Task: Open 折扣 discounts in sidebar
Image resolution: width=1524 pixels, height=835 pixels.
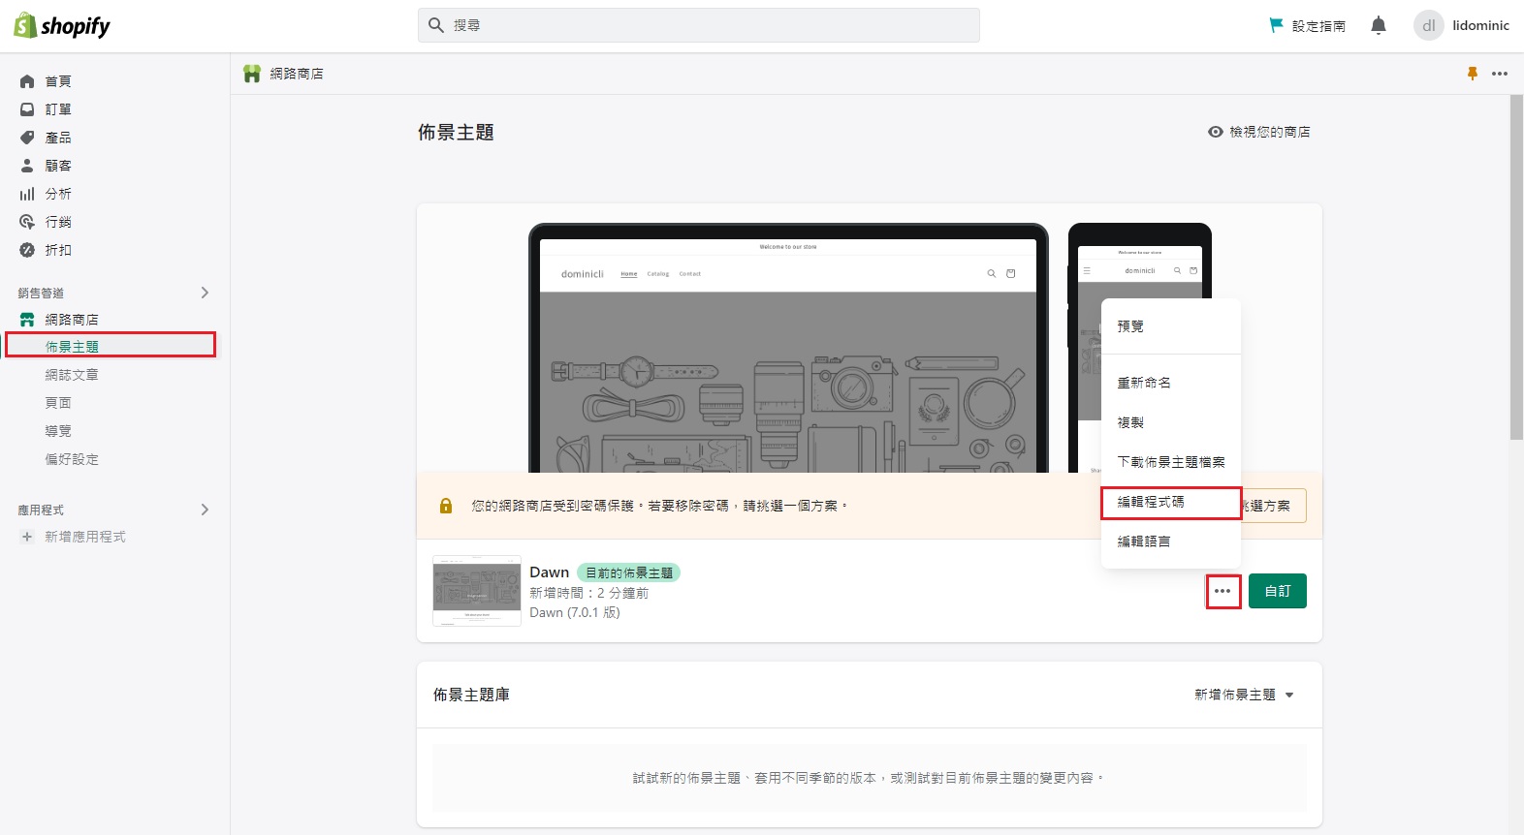Action: point(57,250)
